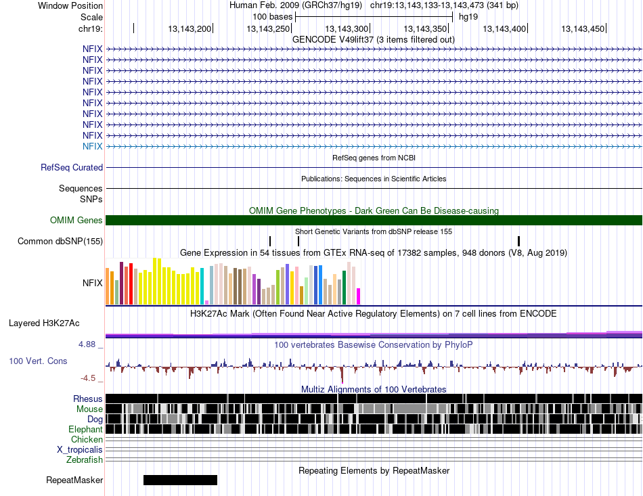Viewport: 643px width, 496px height.
Task: Click the 13,143,200 coordinate on ruler
Action: tap(190, 28)
